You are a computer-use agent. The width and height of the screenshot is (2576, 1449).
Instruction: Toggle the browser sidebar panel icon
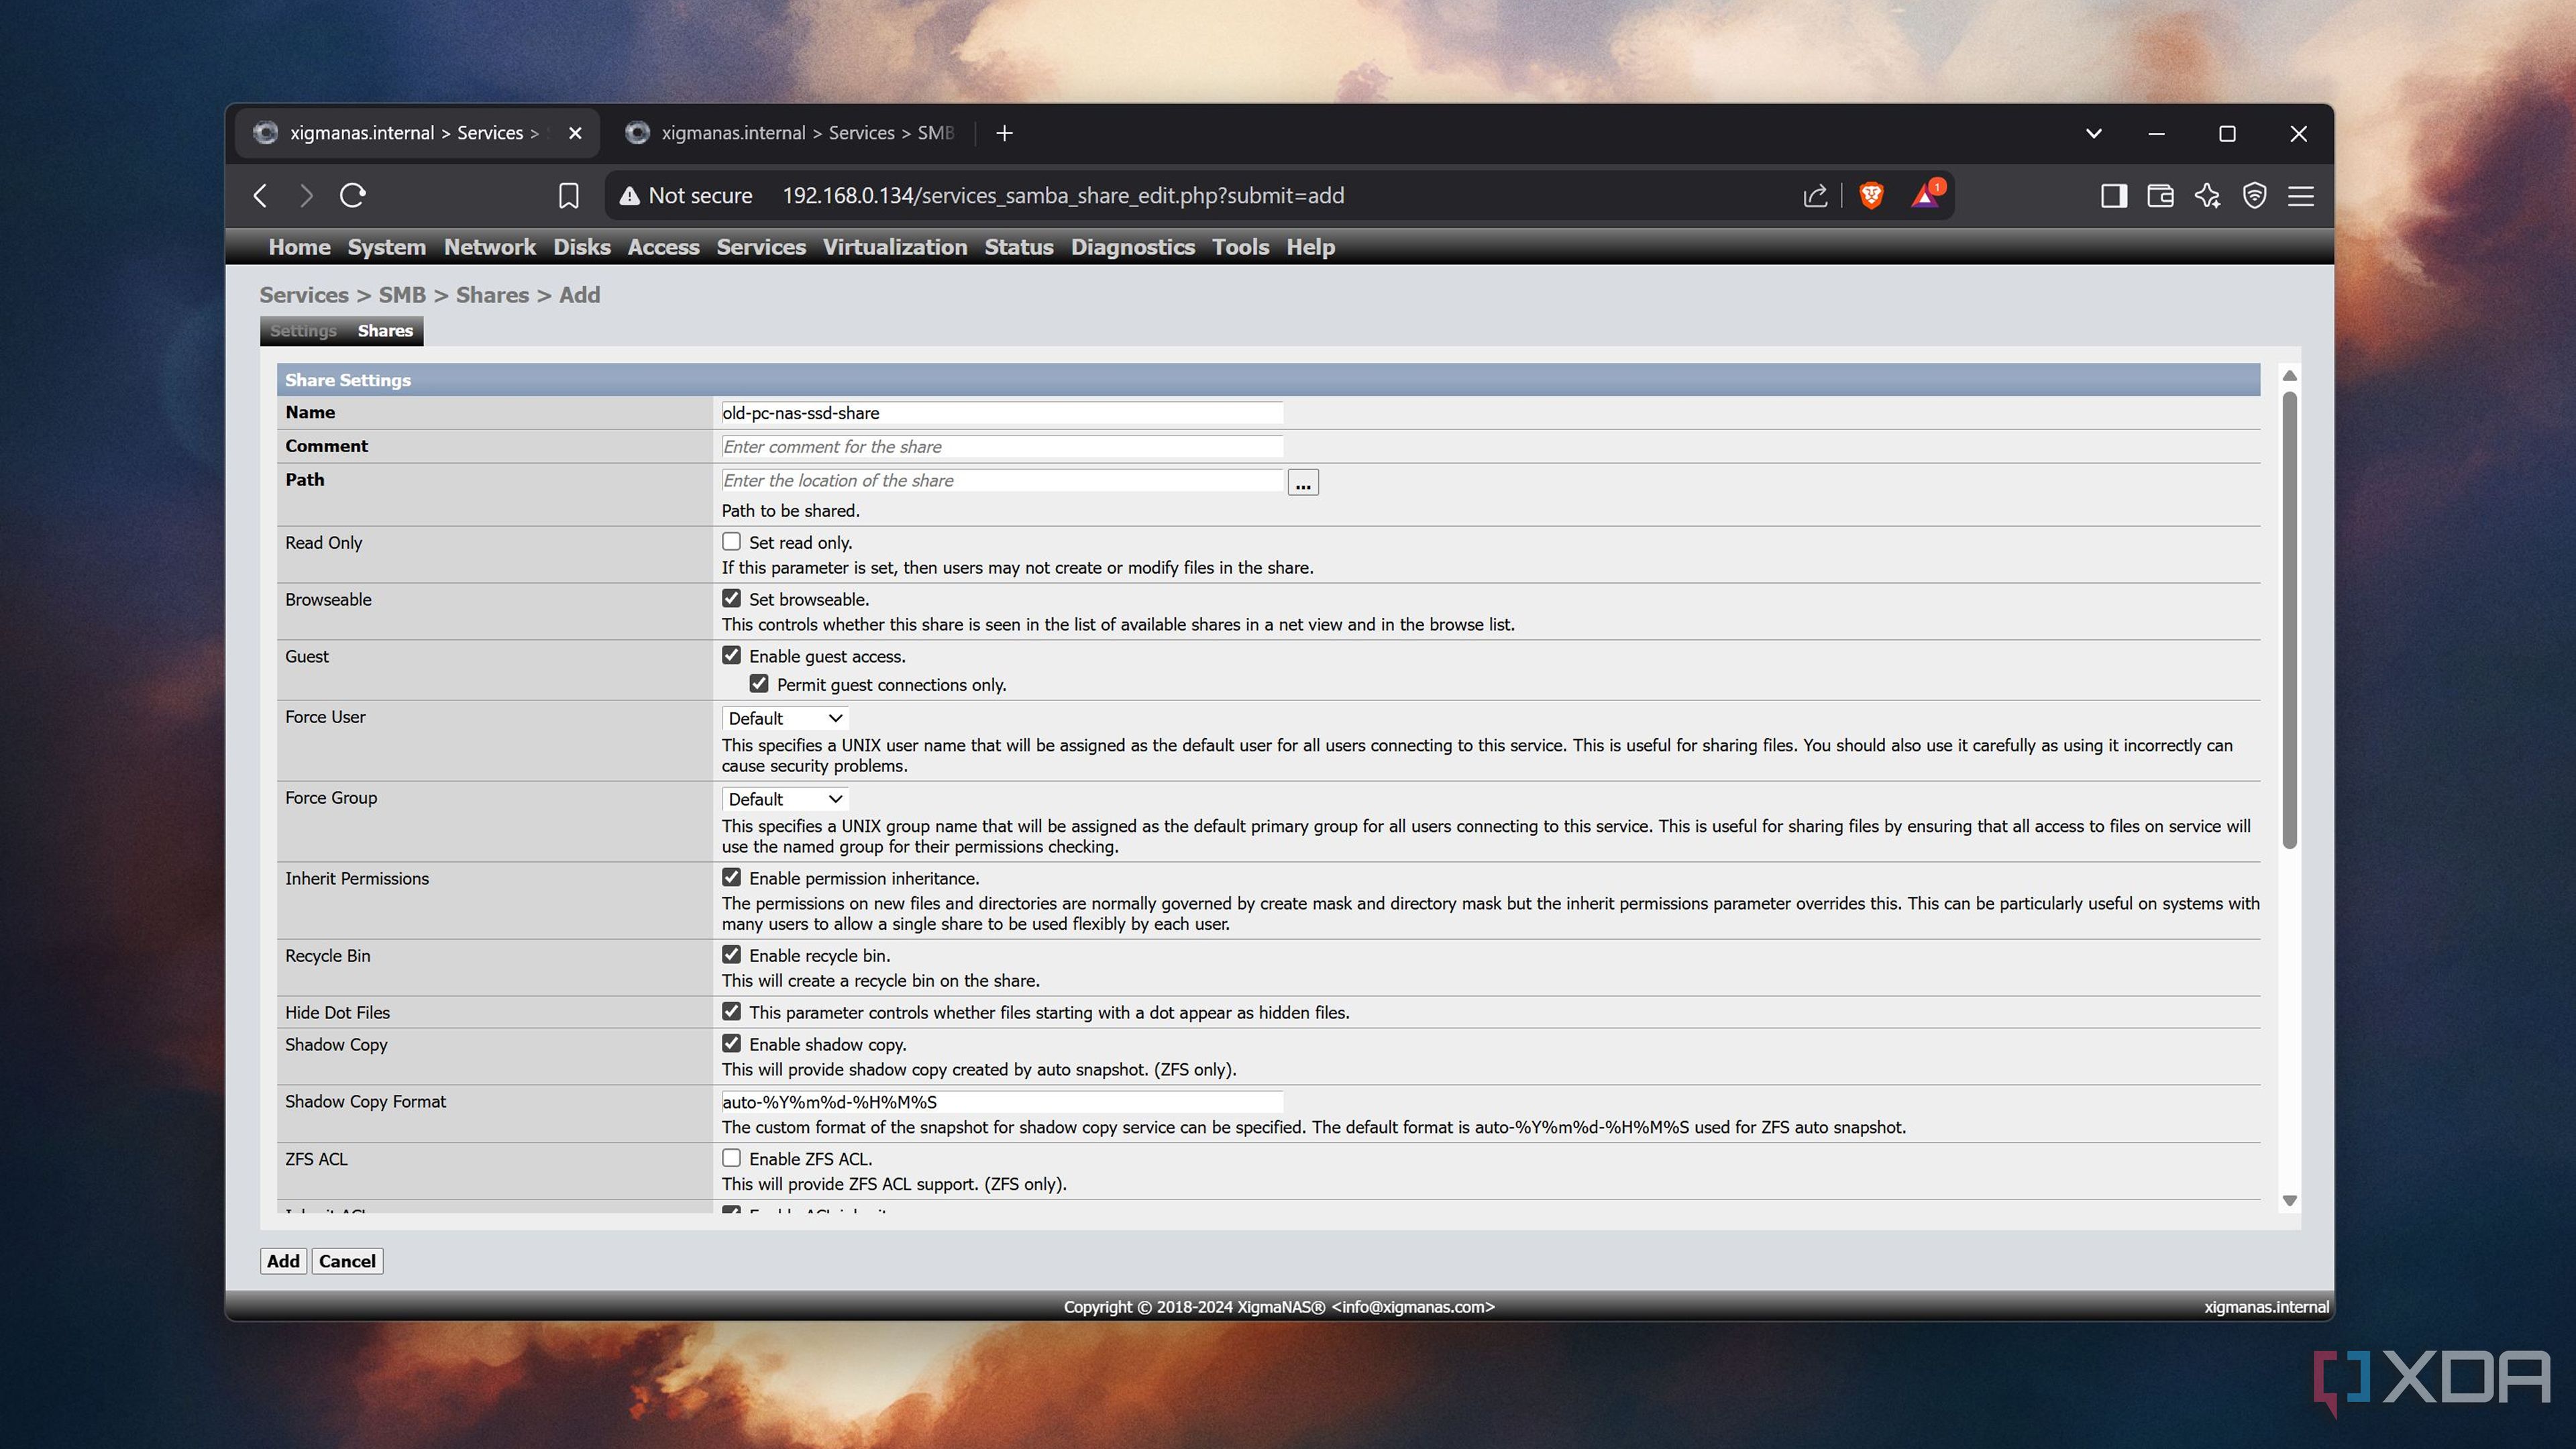[x=2113, y=195]
